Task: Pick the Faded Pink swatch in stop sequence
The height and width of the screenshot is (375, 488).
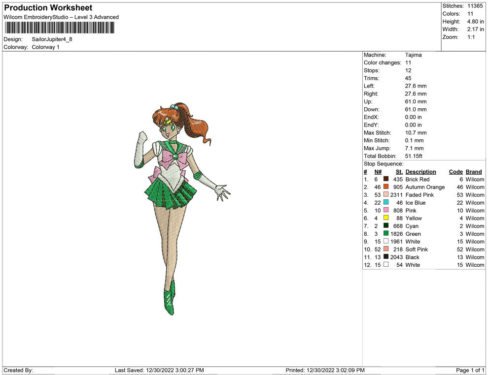Action: (x=385, y=195)
